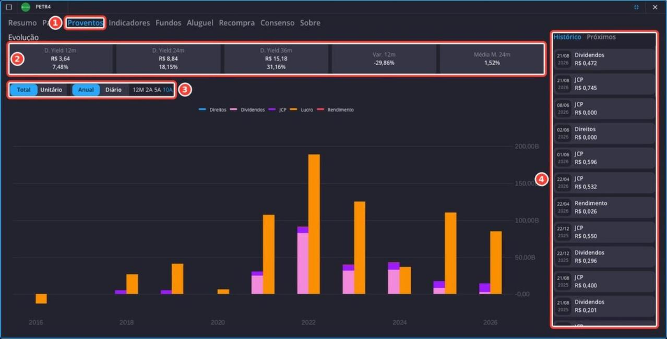Screen dimensions: 667x339
Task: Click the square icon left of the PETR4 logo
Action: click(9, 7)
